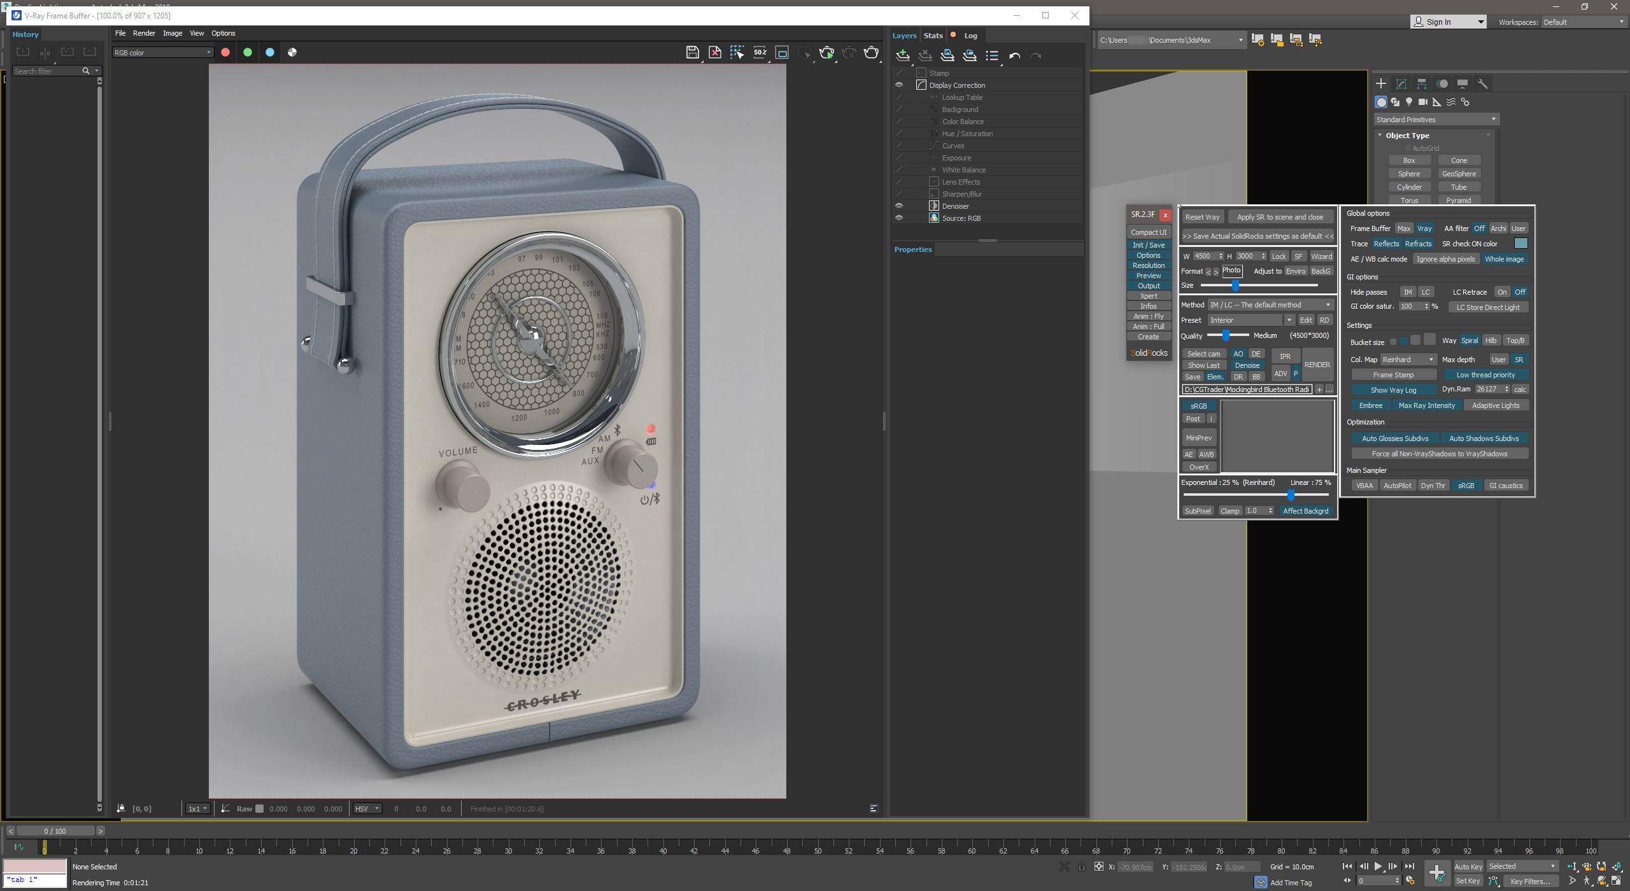Click the Go to End playback button

click(x=1409, y=867)
